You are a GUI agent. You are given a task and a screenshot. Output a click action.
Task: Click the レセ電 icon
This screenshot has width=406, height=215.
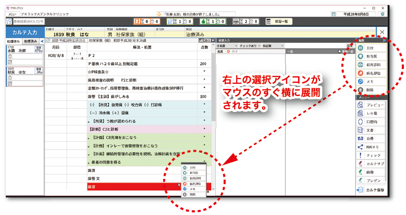click(x=372, y=114)
